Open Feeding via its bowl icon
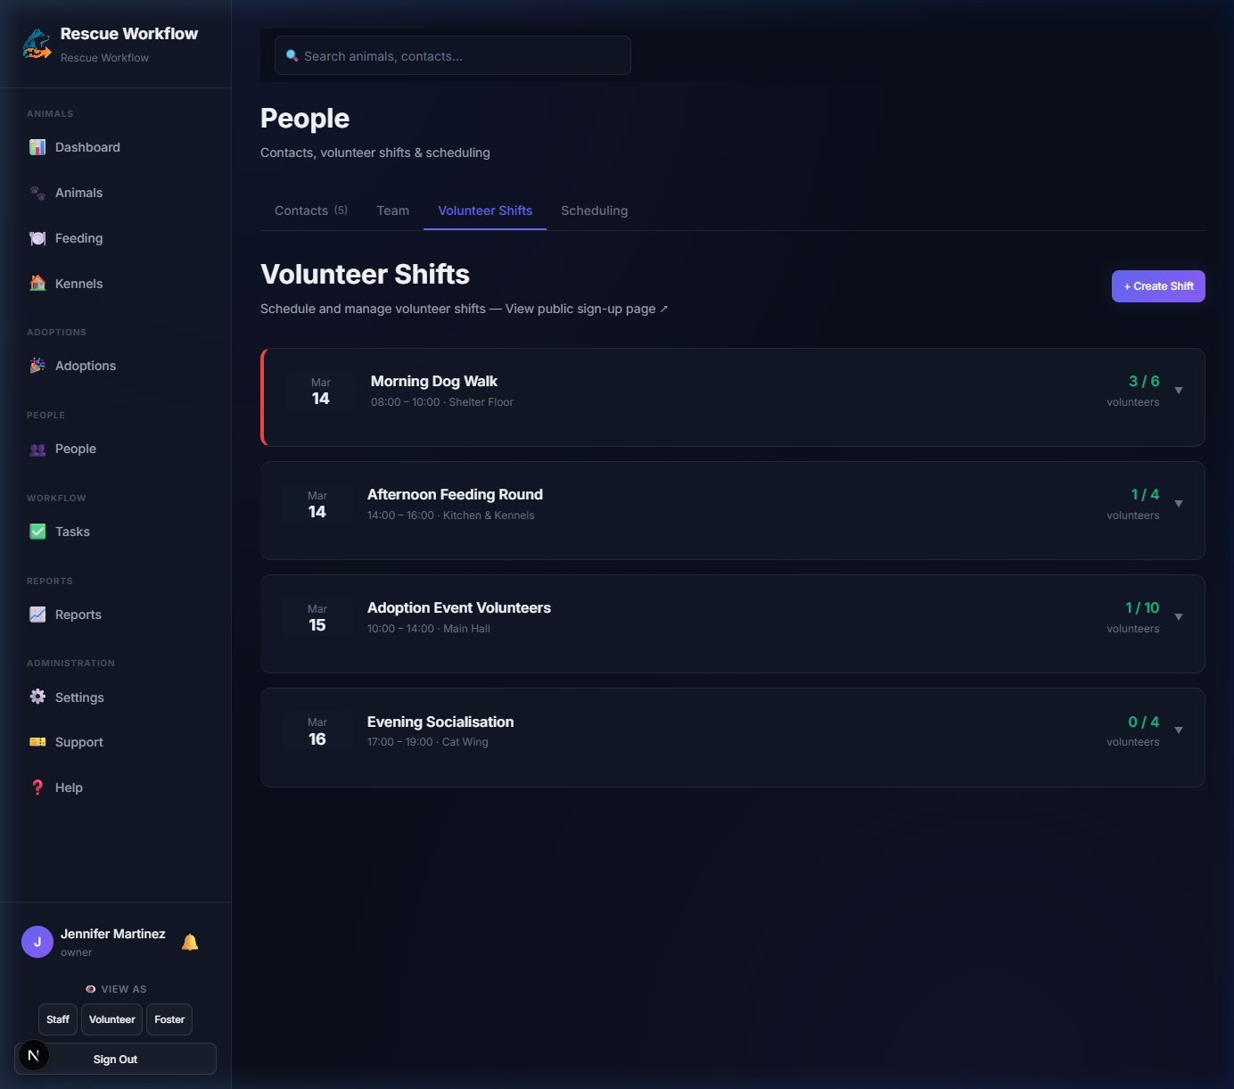Image resolution: width=1234 pixels, height=1089 pixels. [x=37, y=238]
